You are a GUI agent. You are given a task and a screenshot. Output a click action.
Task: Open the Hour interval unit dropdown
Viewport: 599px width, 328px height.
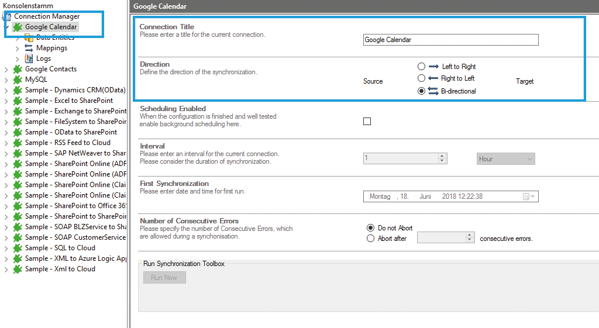(506, 159)
